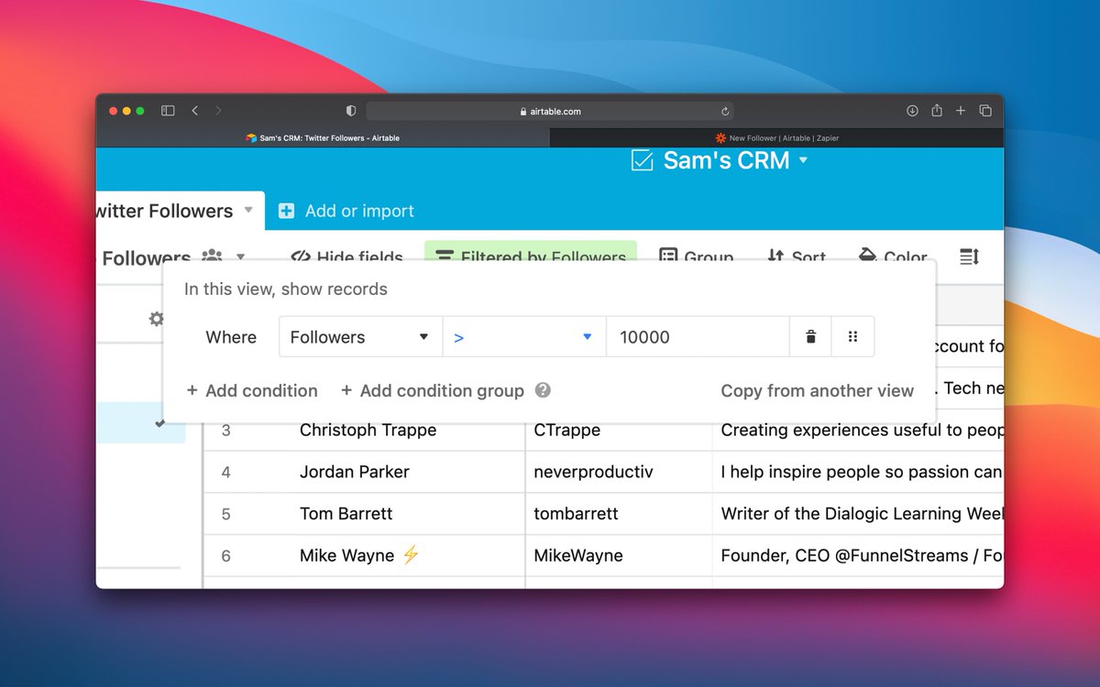Viewport: 1100px width, 687px height.
Task: Open the Color toolbar option
Action: coord(893,256)
